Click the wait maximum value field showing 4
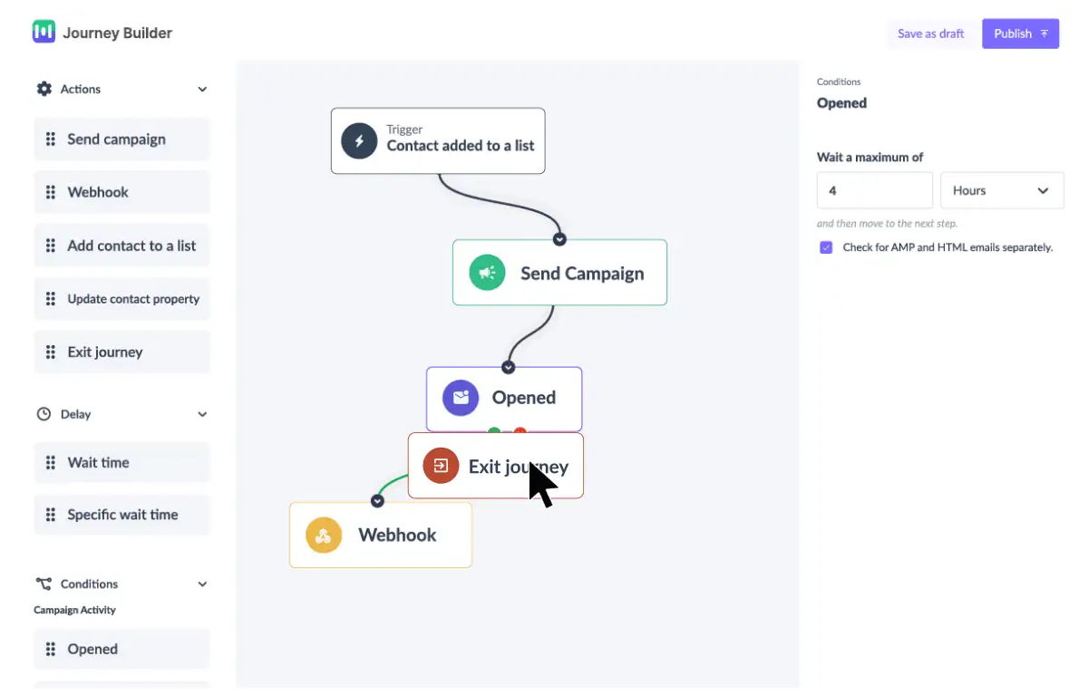The height and width of the screenshot is (695, 1088). pyautogui.click(x=874, y=190)
